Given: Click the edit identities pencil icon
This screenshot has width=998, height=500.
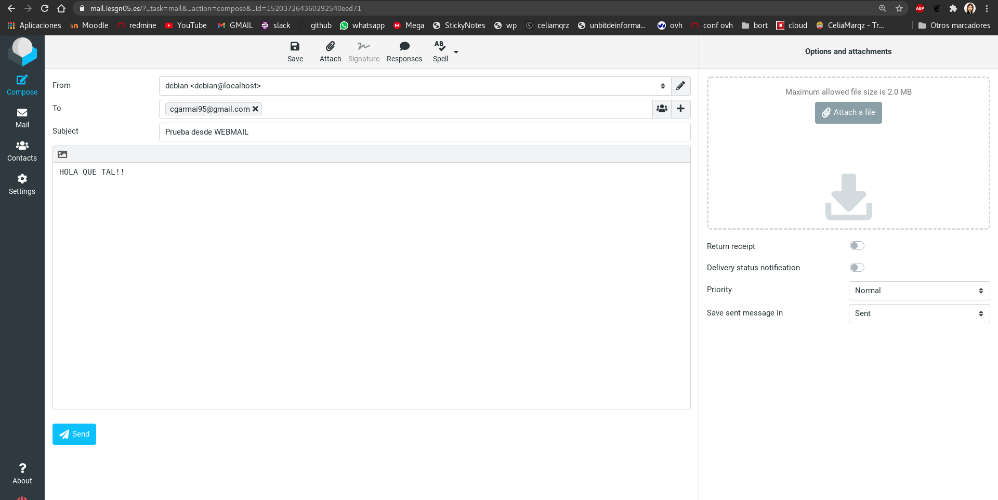Looking at the screenshot, I should 680,86.
